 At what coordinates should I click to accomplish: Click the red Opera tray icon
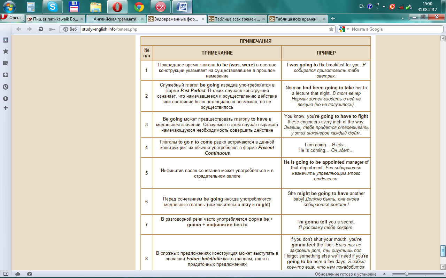tap(392, 7)
